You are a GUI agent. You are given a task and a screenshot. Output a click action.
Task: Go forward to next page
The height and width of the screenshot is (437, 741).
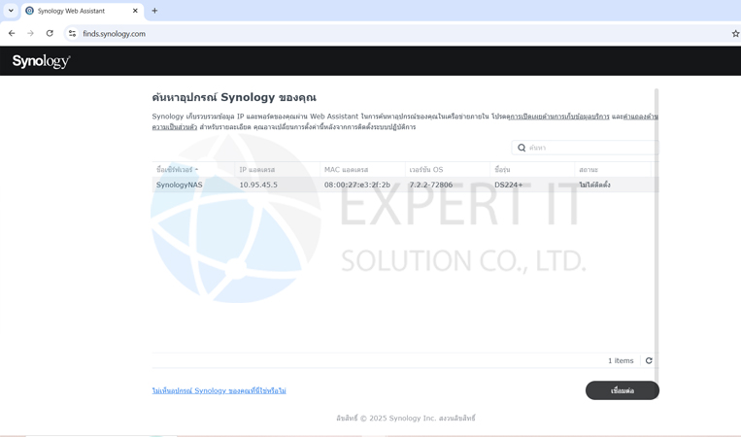(x=31, y=34)
